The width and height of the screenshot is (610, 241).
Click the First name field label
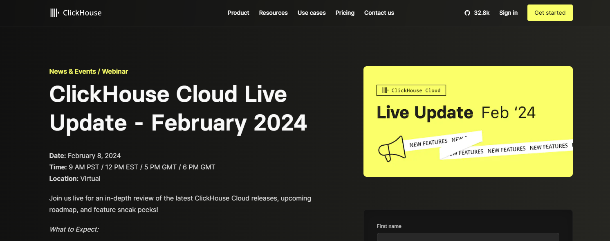(x=389, y=226)
